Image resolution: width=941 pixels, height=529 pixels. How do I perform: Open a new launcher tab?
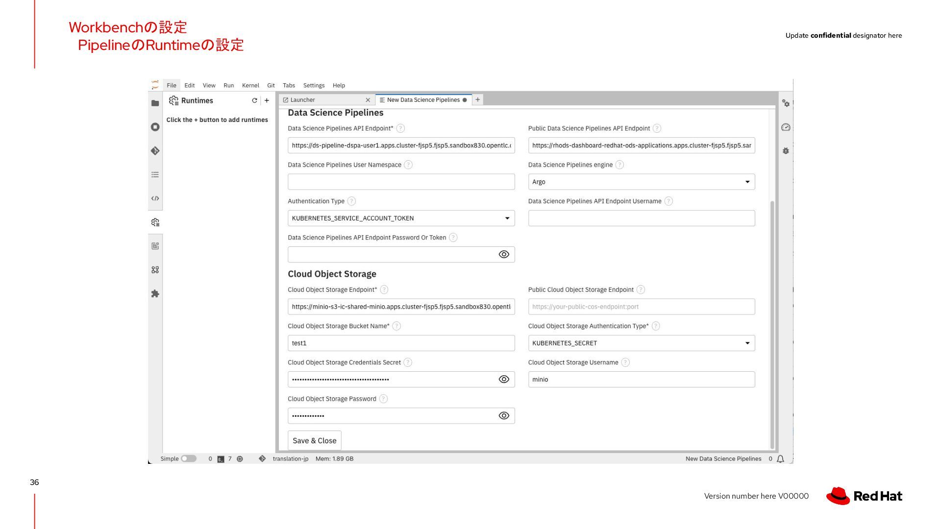point(477,99)
